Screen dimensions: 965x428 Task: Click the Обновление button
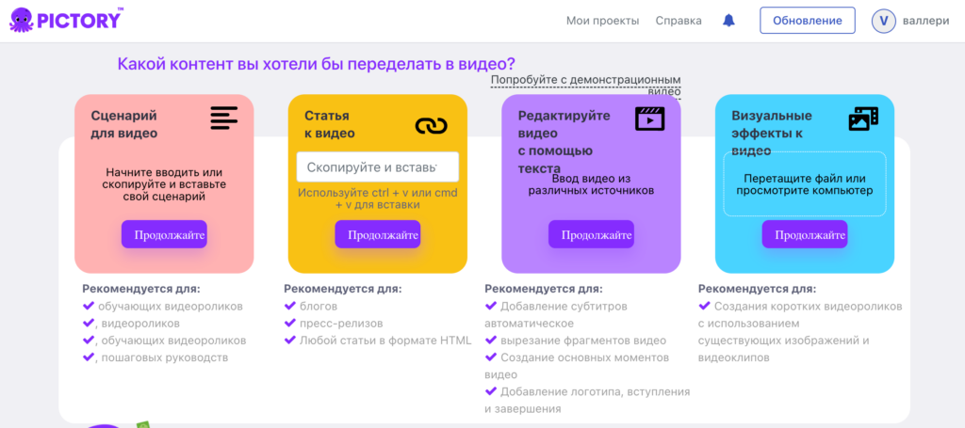pos(807,21)
